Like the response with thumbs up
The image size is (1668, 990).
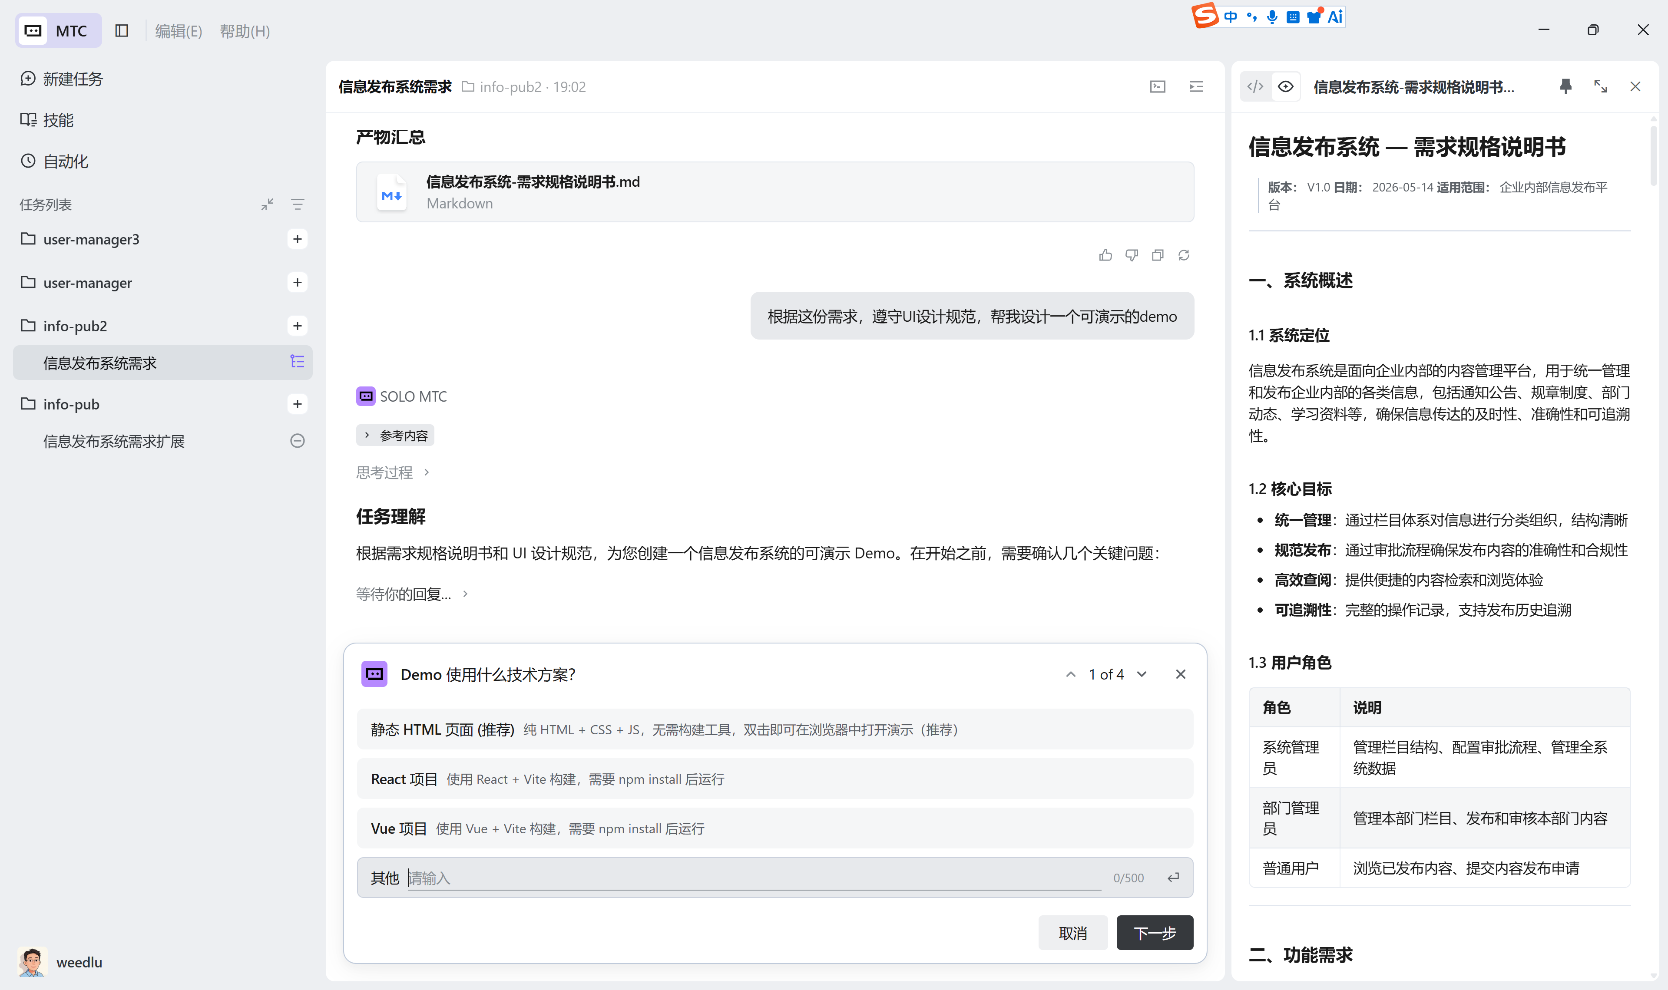click(1105, 255)
